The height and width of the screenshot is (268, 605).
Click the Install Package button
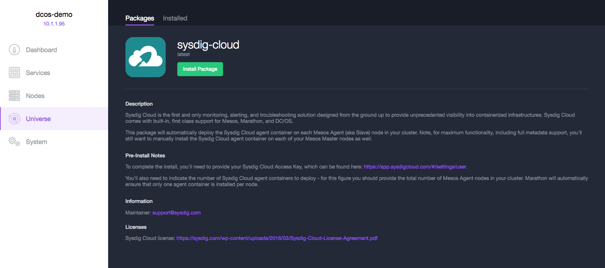(200, 69)
